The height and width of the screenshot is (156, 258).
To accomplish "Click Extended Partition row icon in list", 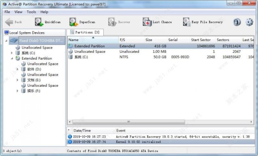I will [x=71, y=46].
